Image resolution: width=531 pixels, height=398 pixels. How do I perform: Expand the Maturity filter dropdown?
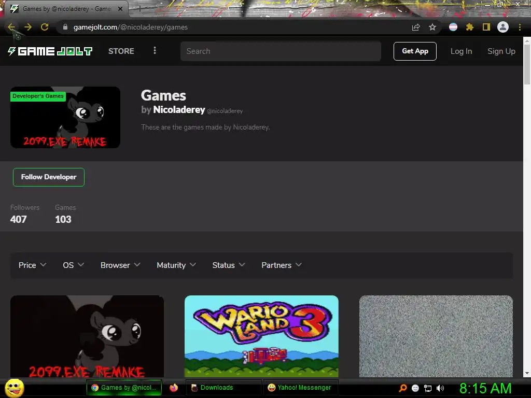pos(176,265)
